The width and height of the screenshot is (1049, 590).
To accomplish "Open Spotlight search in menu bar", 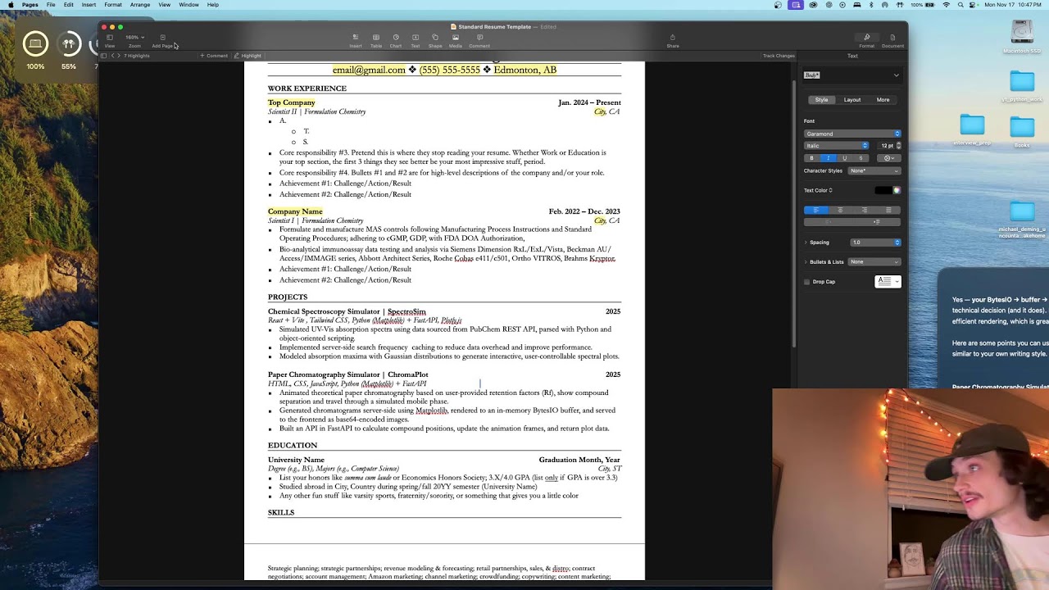I will tap(961, 5).
